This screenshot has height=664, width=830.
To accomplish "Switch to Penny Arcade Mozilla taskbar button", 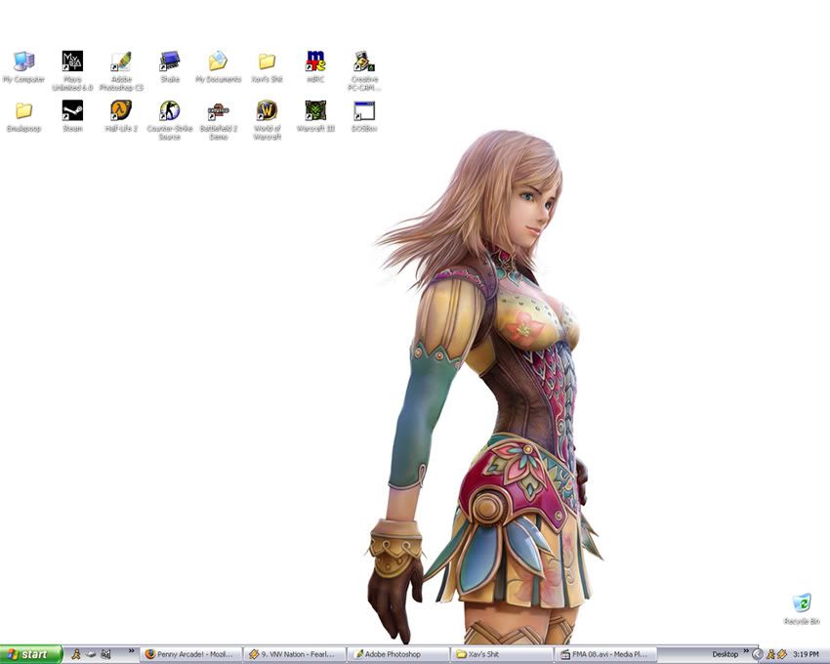I will coord(191,654).
